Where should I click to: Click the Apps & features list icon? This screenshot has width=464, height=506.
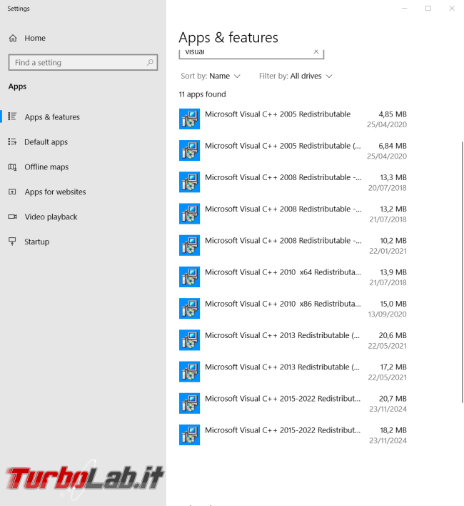[x=12, y=116]
